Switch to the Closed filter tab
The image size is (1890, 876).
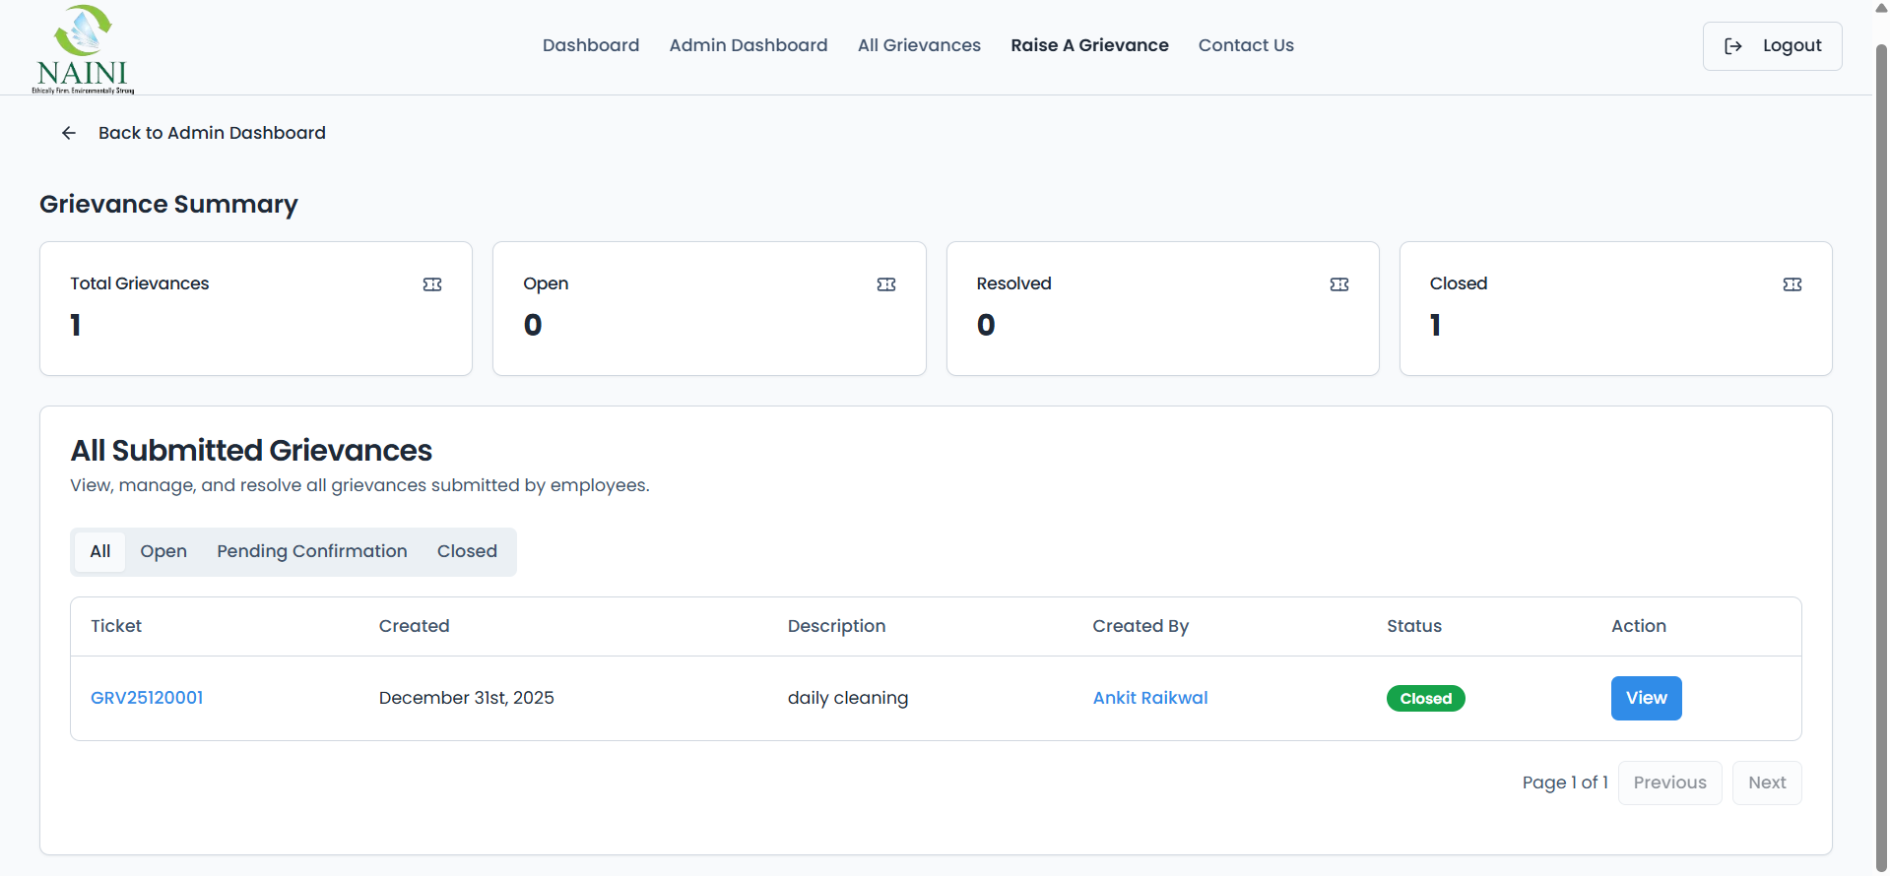point(467,551)
